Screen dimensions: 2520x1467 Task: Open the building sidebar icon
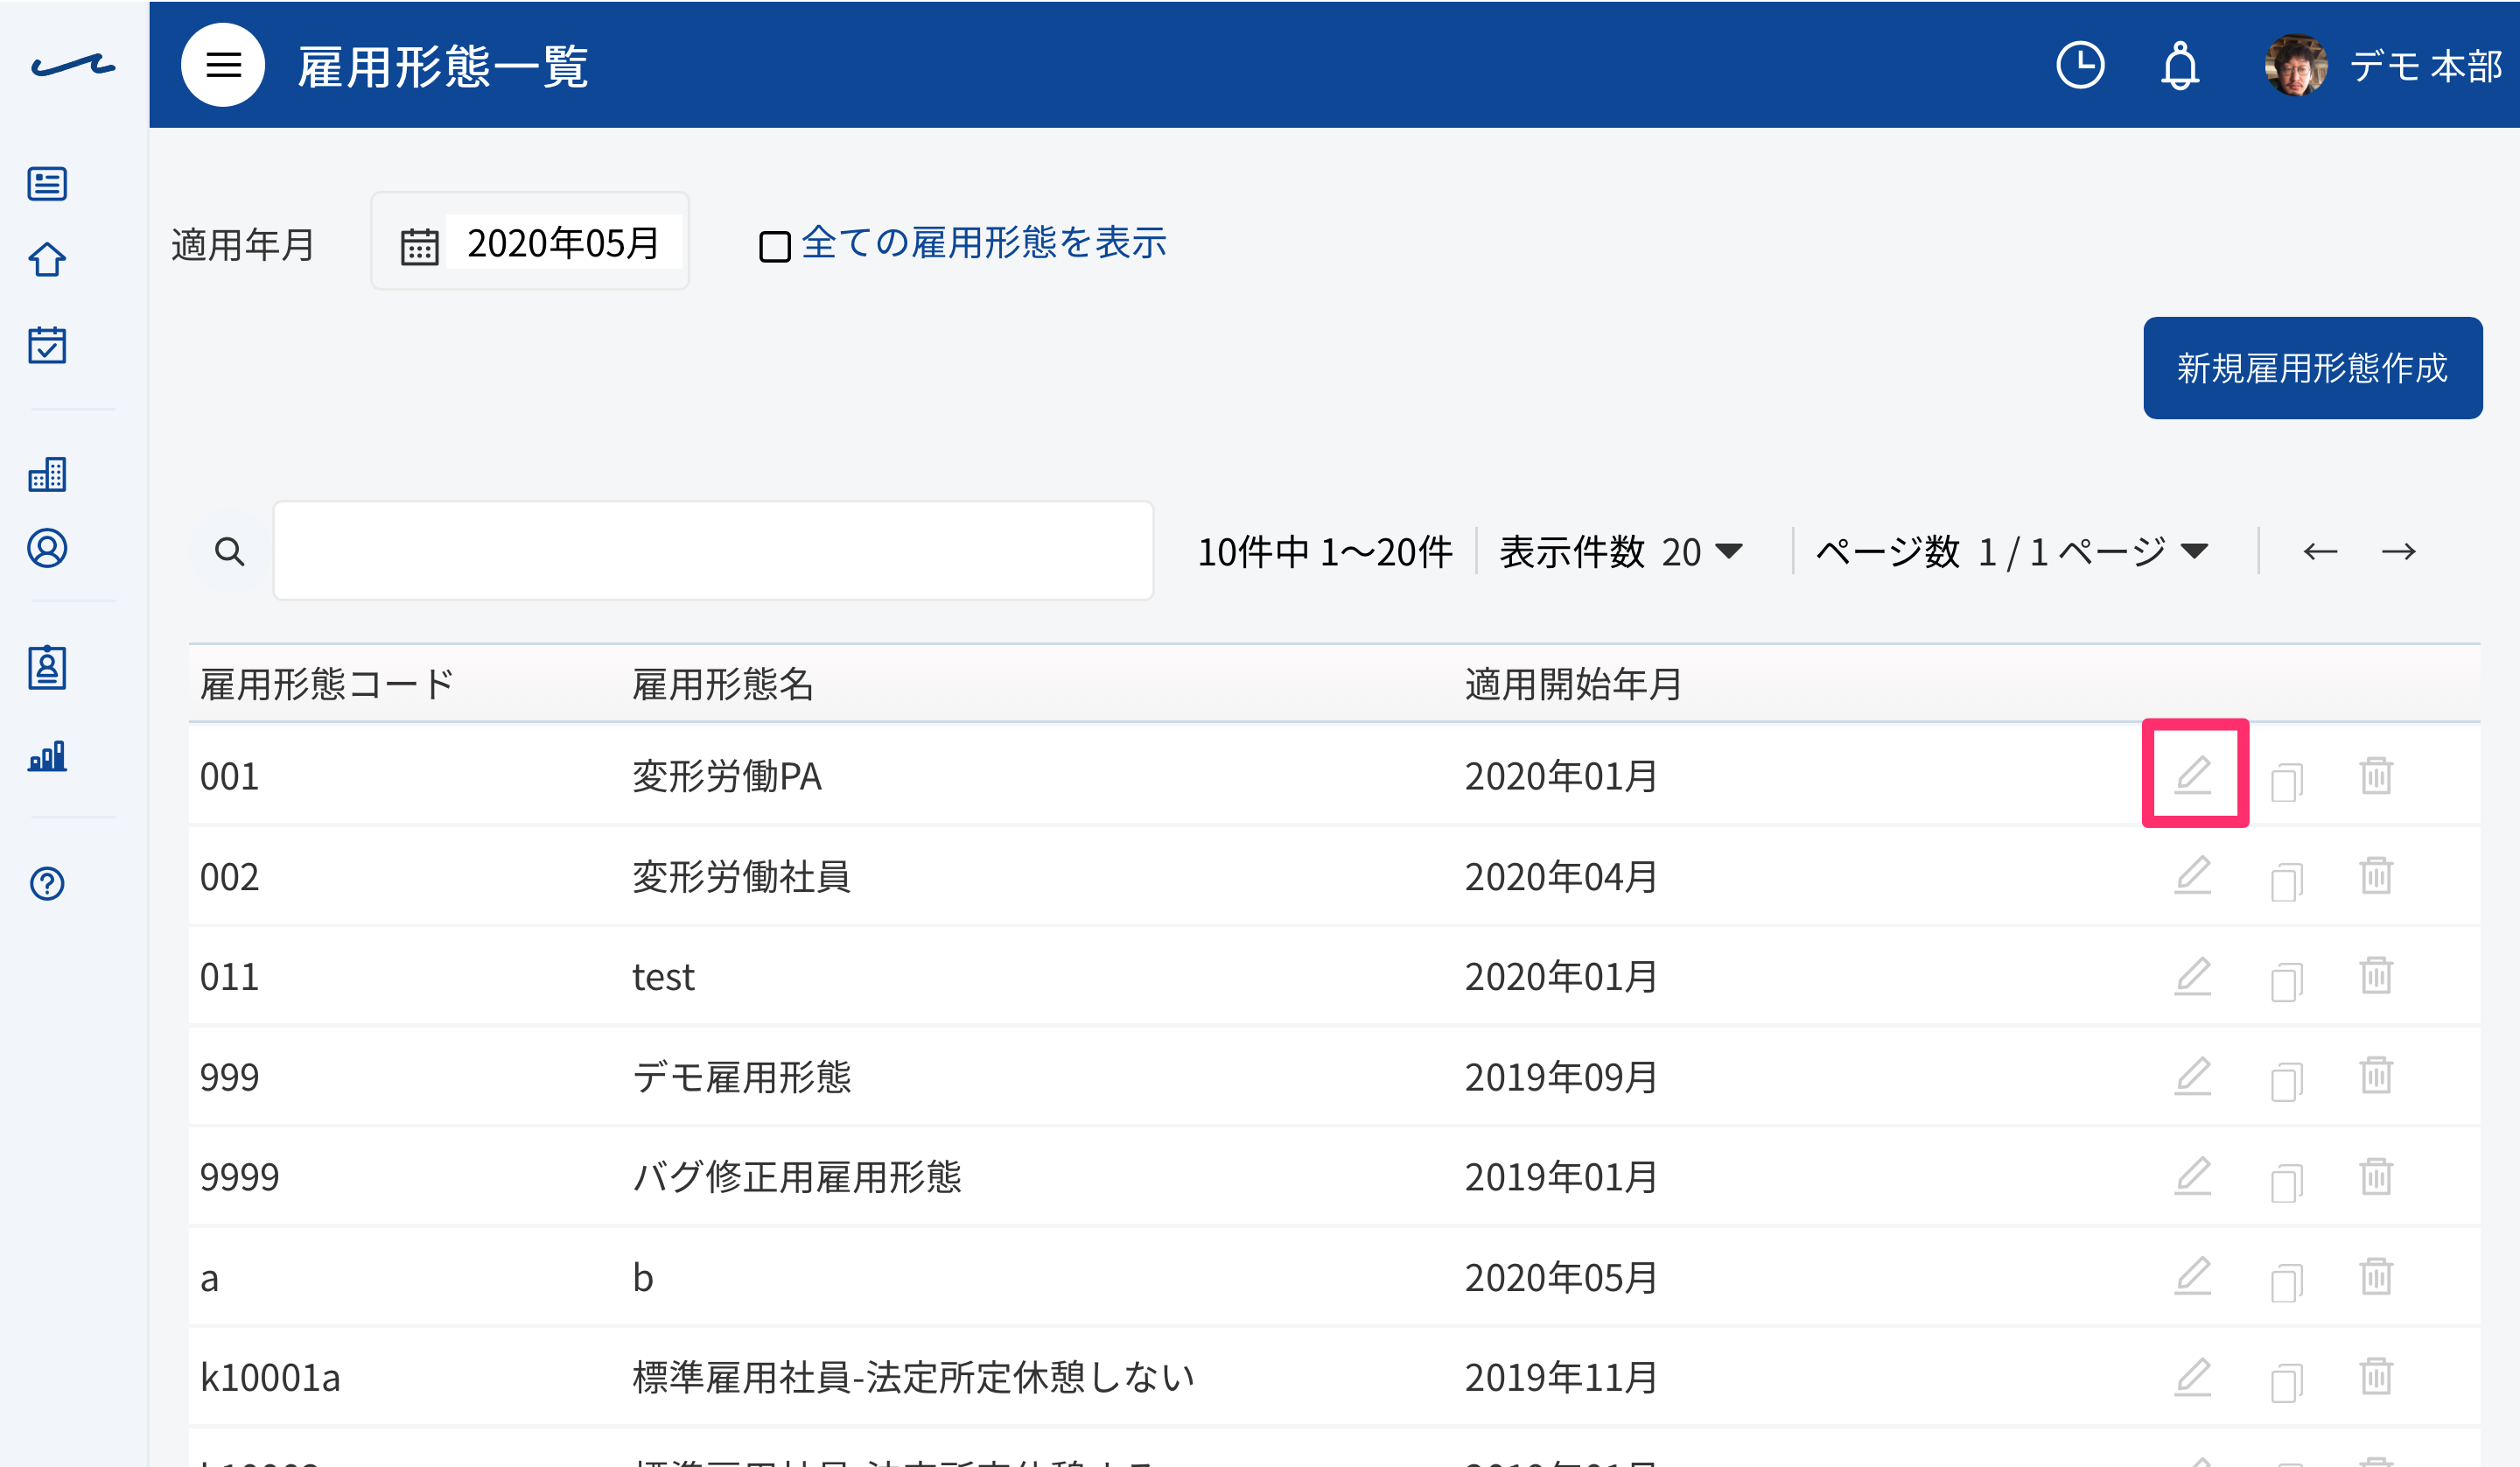click(47, 474)
